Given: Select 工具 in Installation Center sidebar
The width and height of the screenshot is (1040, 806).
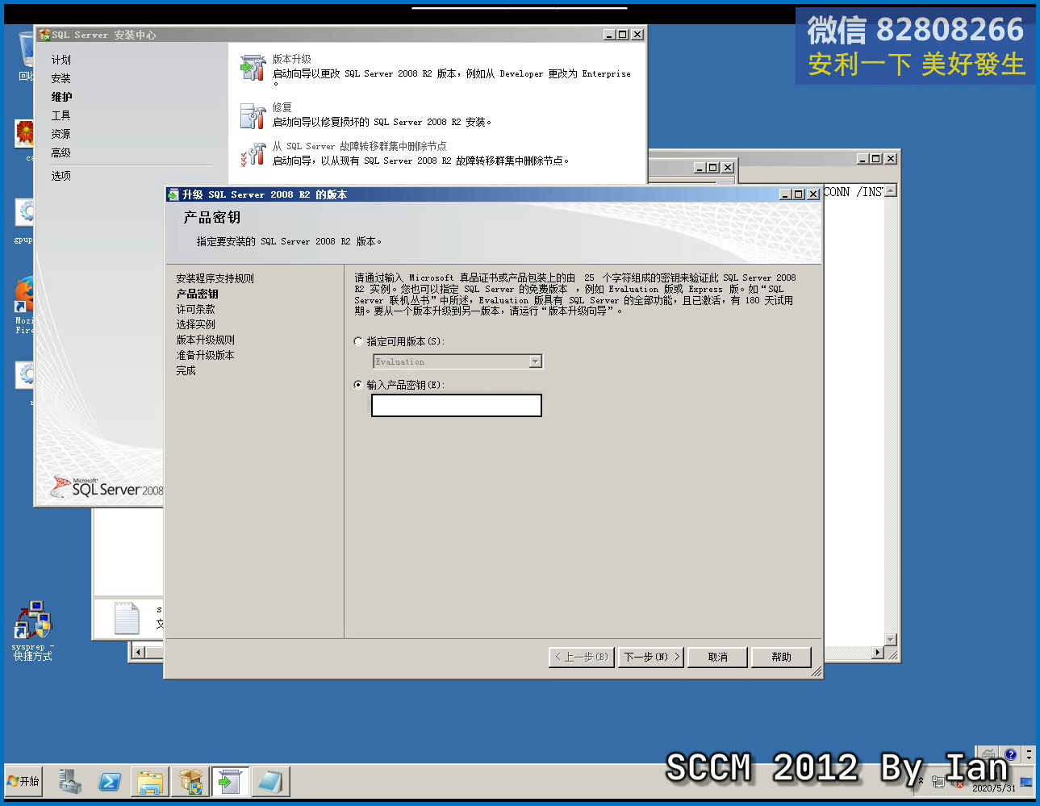Looking at the screenshot, I should (61, 115).
